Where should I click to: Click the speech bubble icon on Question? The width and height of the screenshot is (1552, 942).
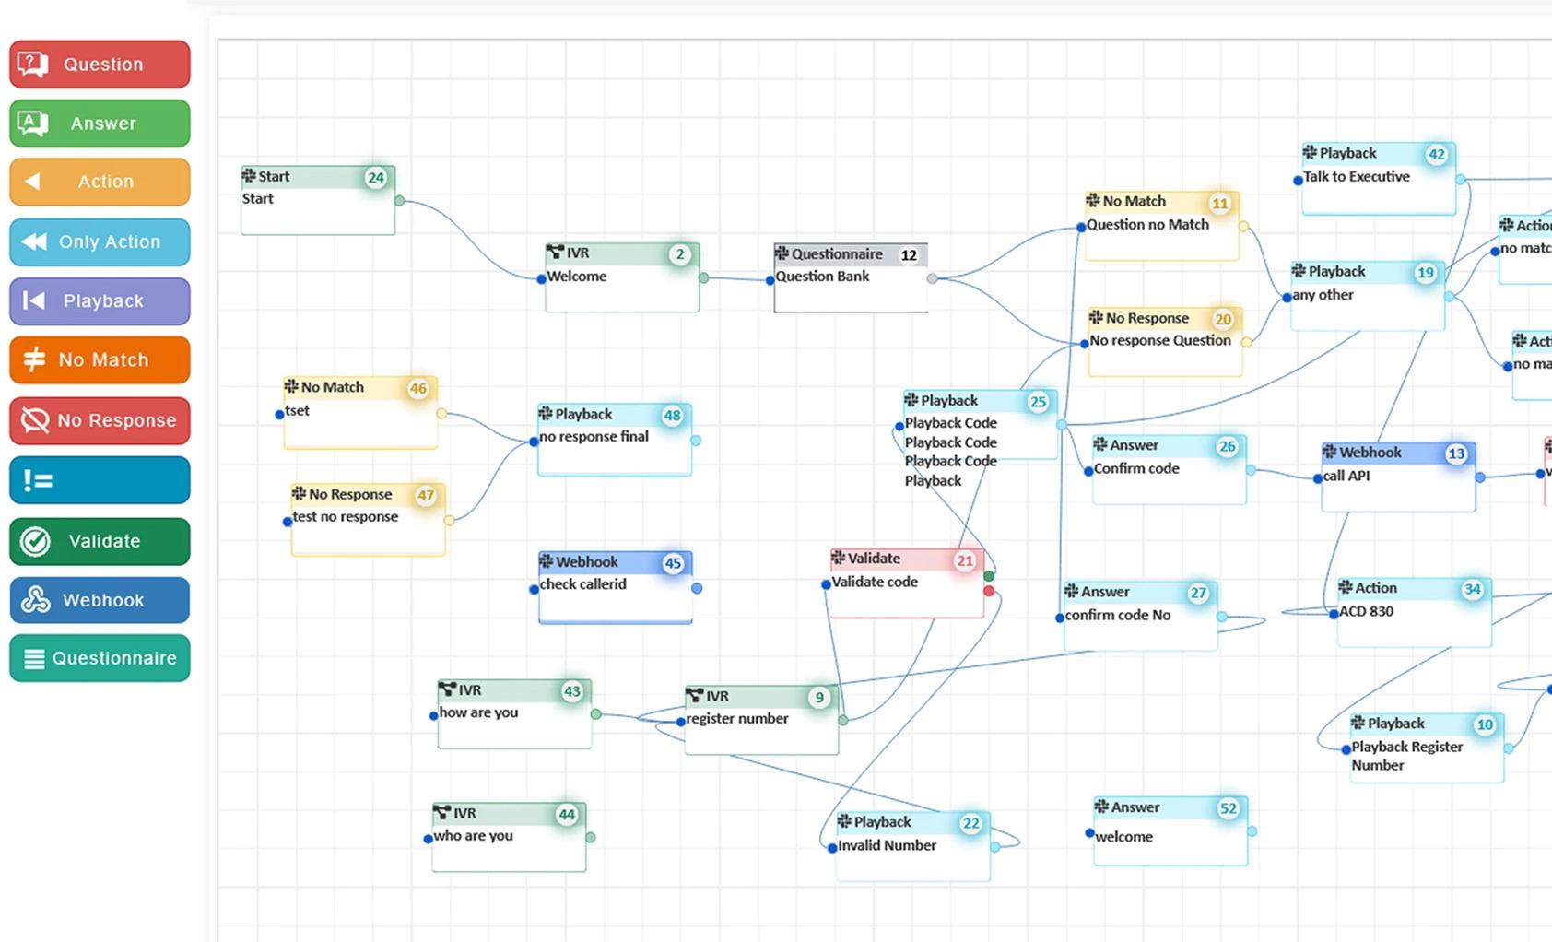click(32, 64)
